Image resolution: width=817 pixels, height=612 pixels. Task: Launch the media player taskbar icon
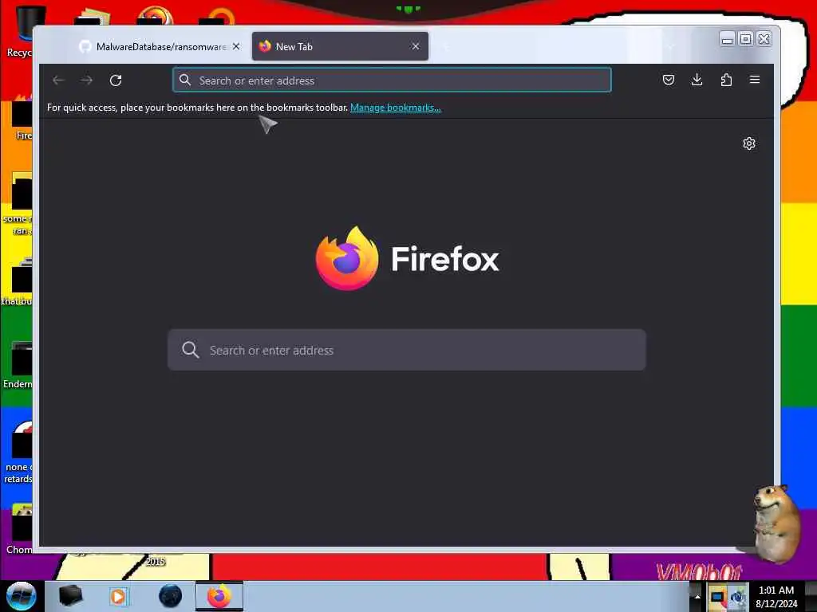[118, 596]
